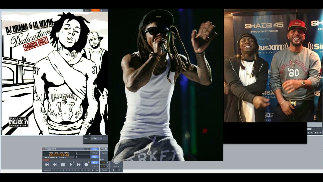Toggle the SNAP button
The image size is (323, 182).
[104, 170]
